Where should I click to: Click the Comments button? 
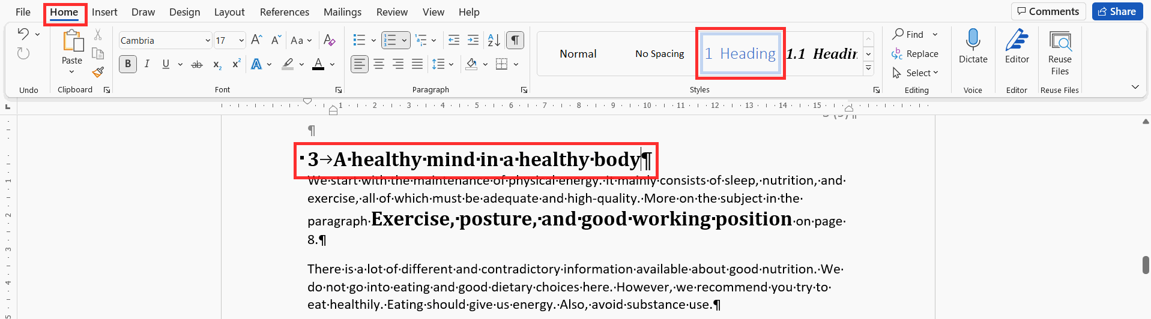point(1048,11)
